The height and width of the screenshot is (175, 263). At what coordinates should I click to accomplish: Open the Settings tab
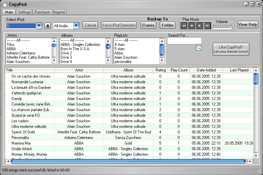(x=24, y=12)
